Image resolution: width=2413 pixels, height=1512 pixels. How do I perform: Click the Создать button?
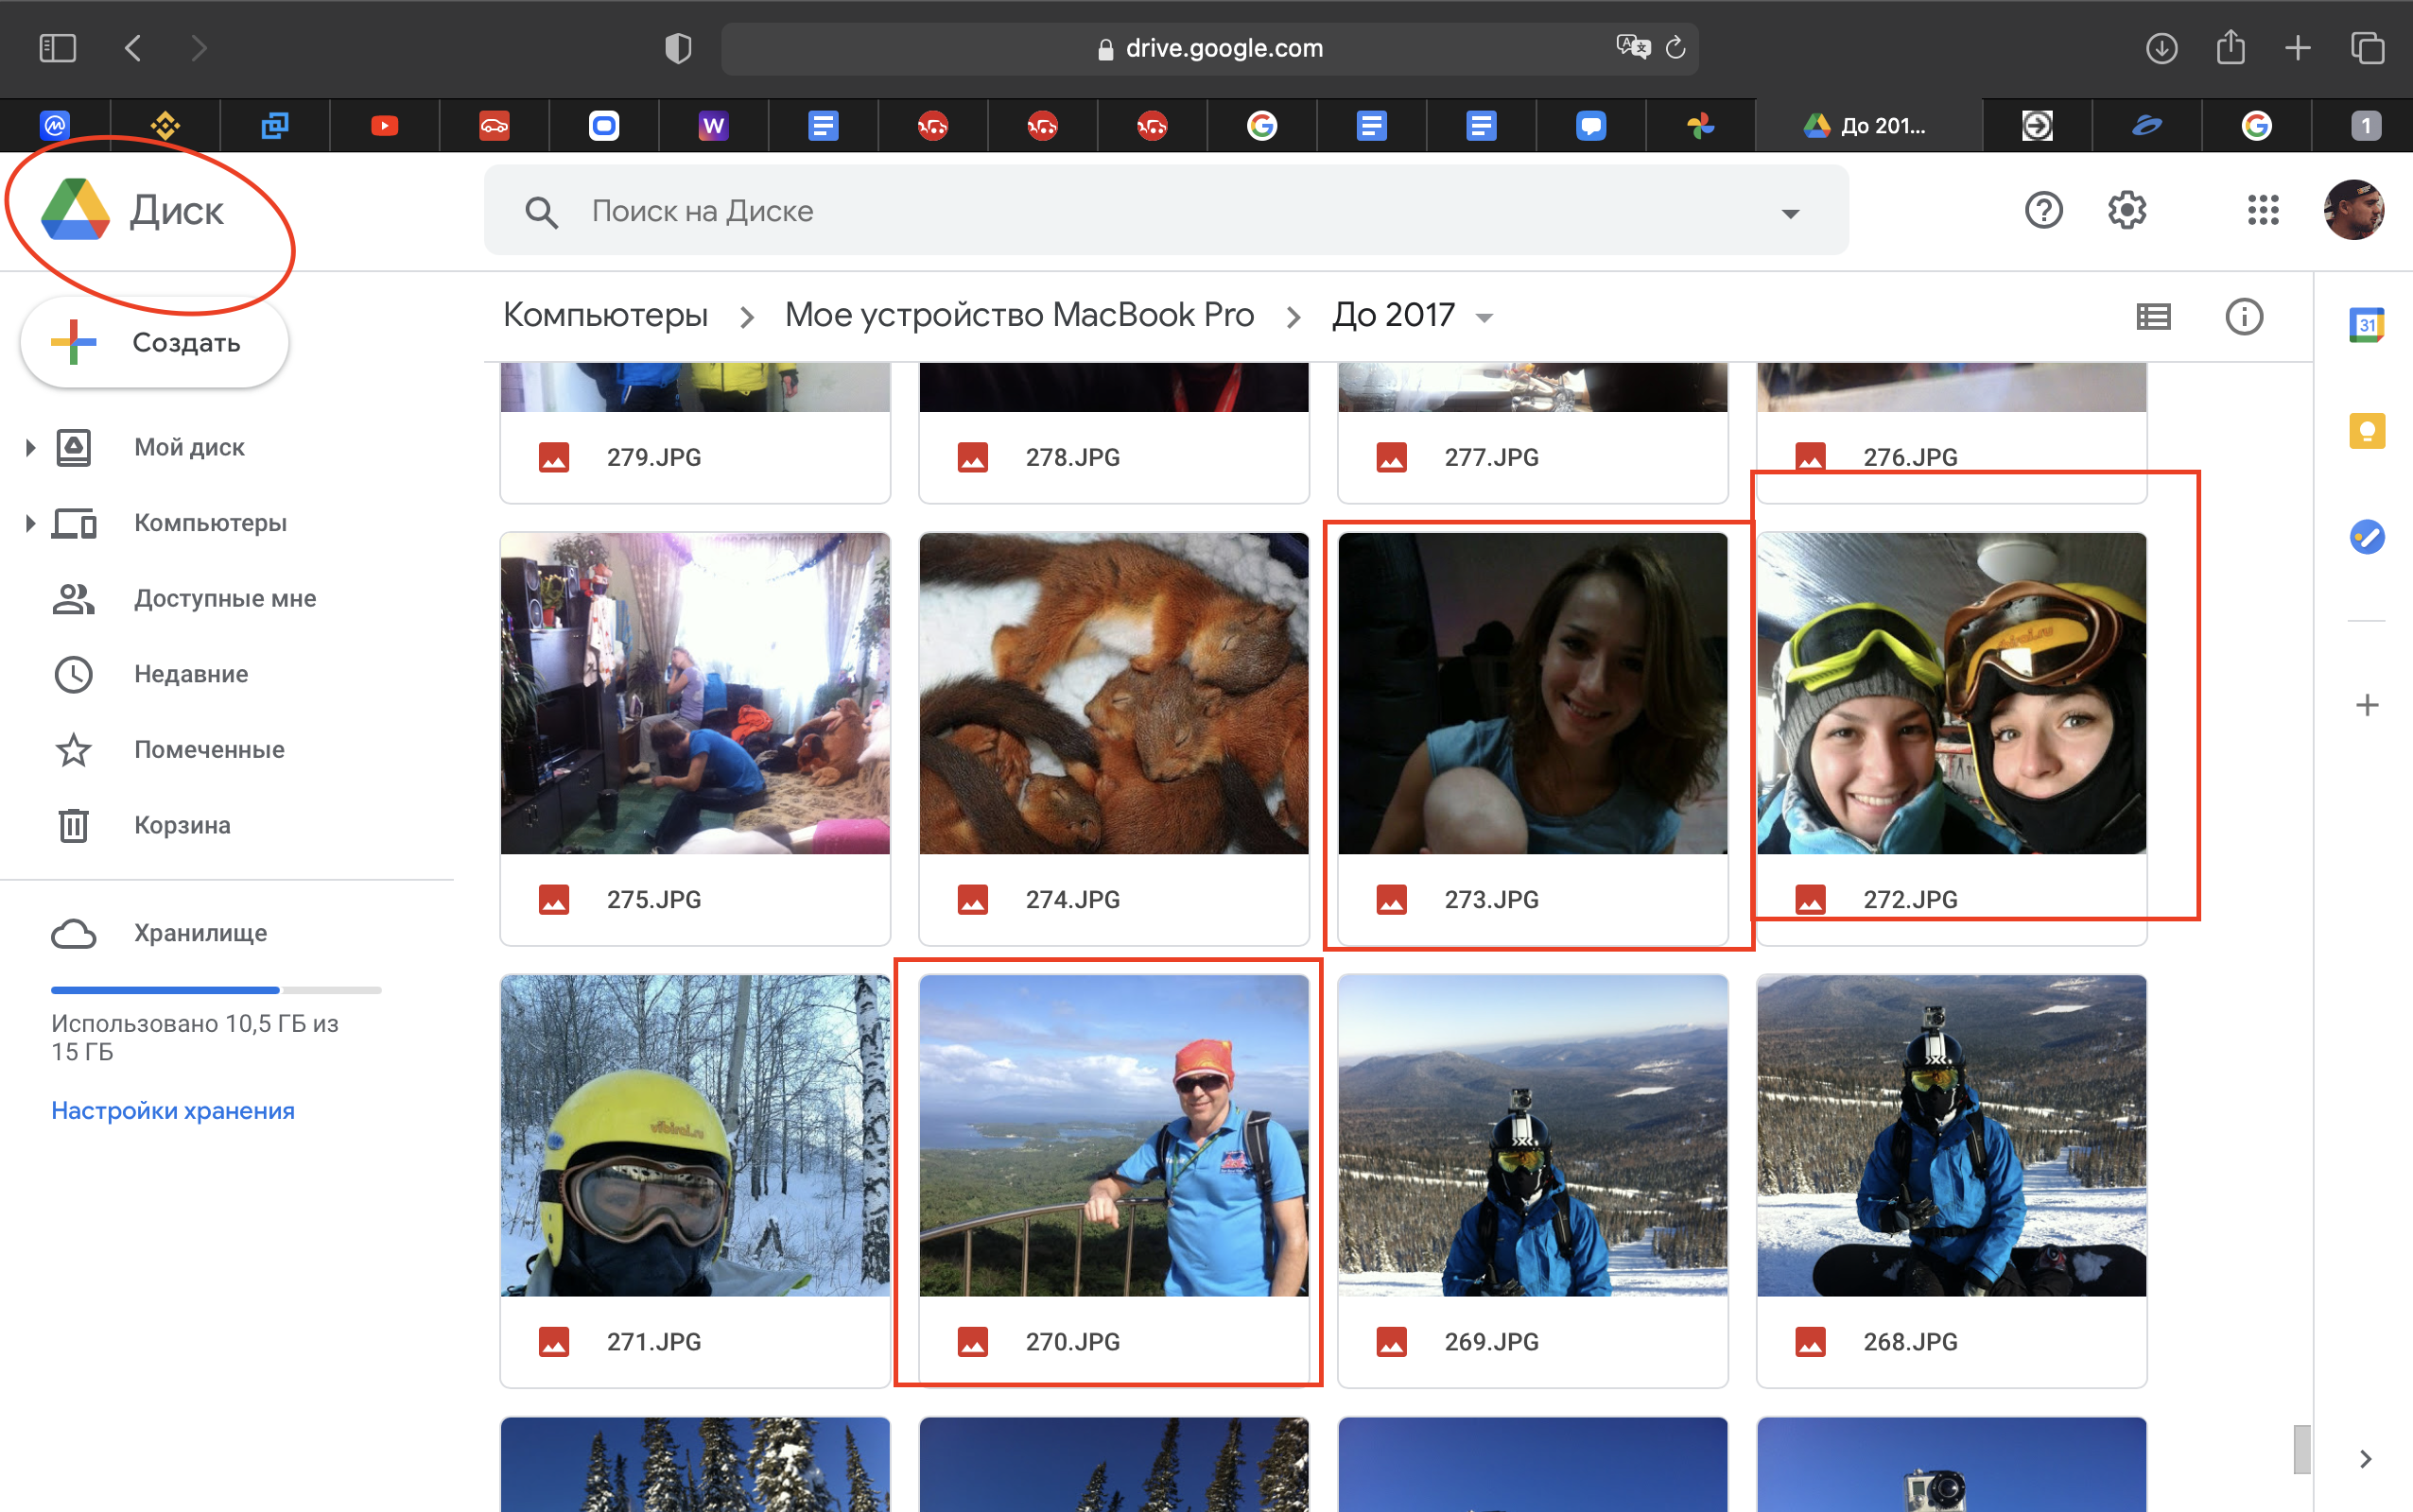tap(155, 343)
